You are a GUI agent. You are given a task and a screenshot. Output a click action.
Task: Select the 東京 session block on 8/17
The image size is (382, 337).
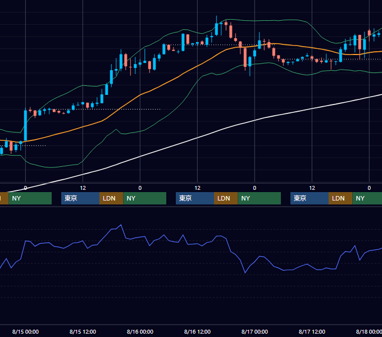pyautogui.click(x=310, y=198)
